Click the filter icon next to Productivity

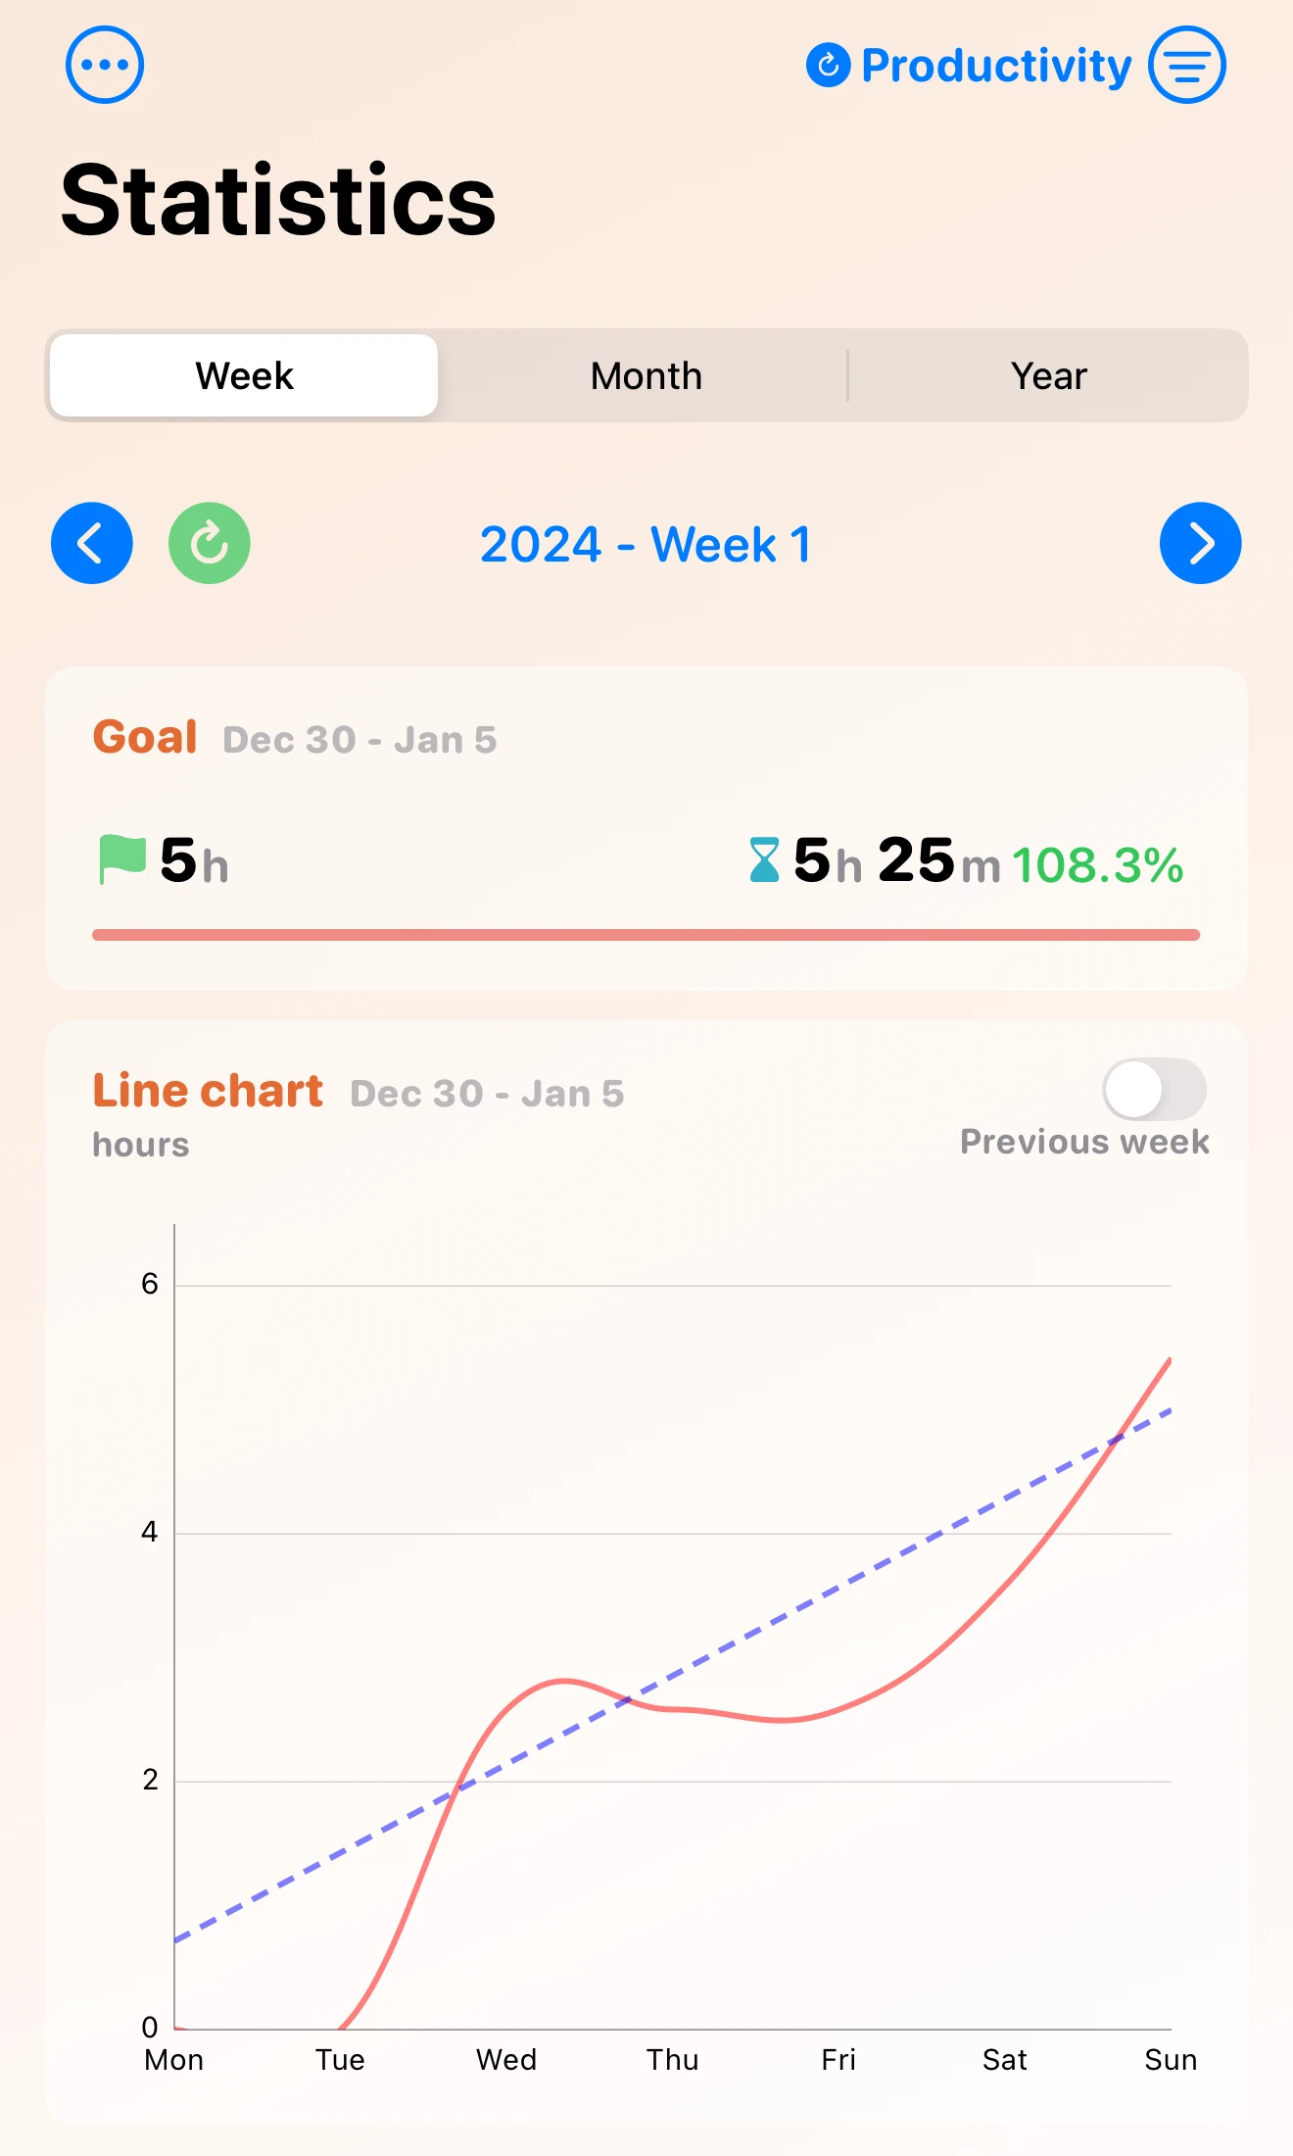coord(1186,65)
